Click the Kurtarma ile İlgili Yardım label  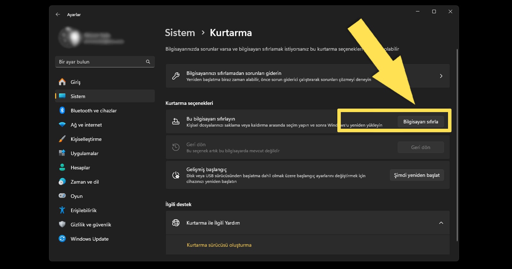click(213, 223)
